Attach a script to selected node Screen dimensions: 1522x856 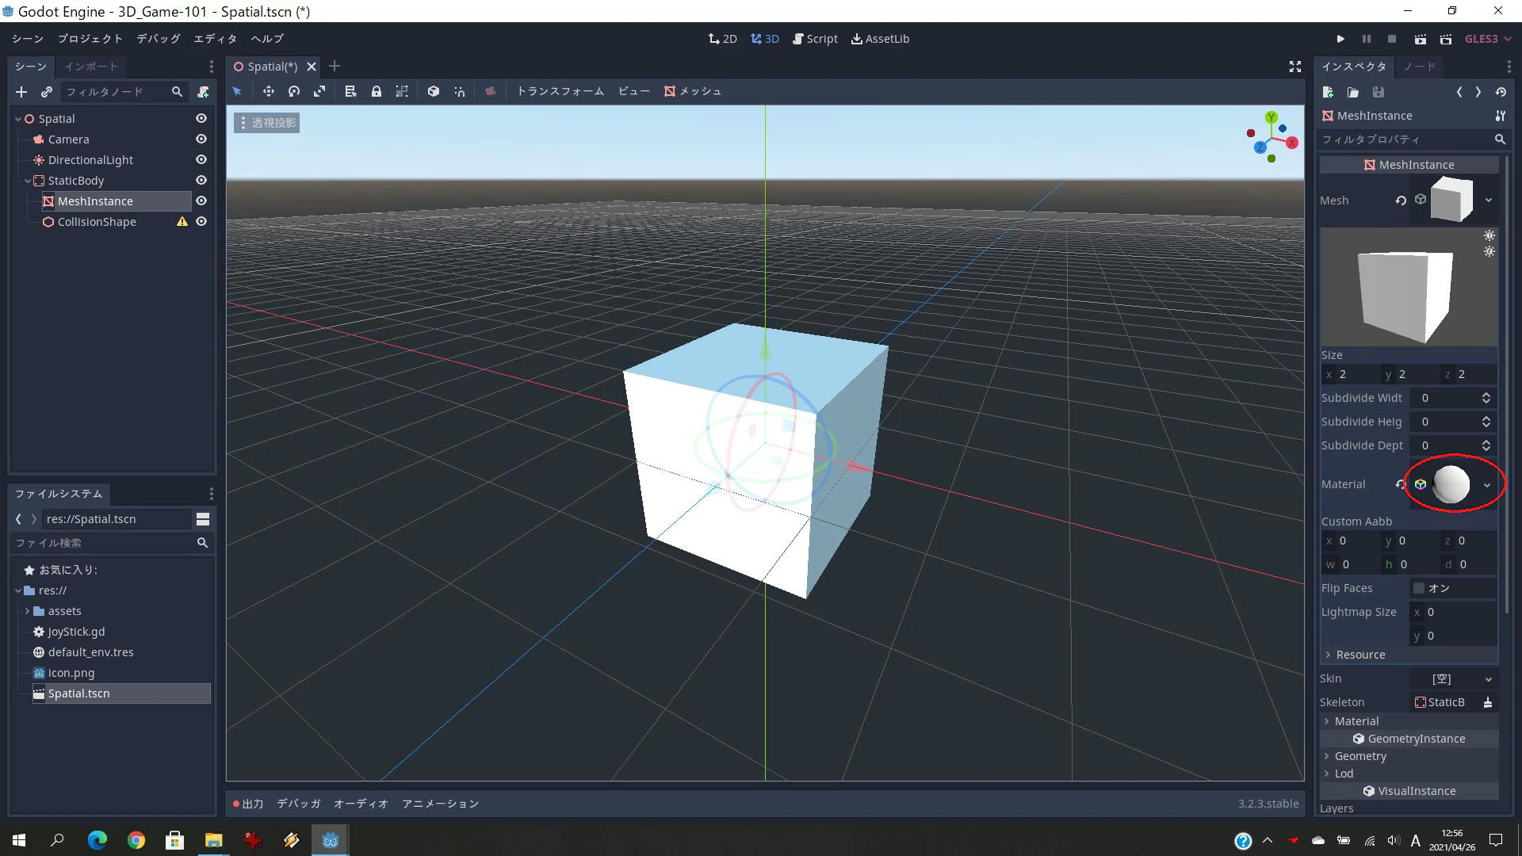click(x=203, y=92)
